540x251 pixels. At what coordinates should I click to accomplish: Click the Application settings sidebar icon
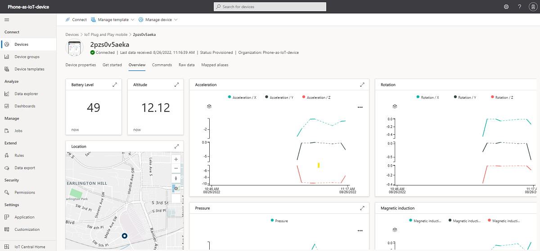tap(7, 217)
